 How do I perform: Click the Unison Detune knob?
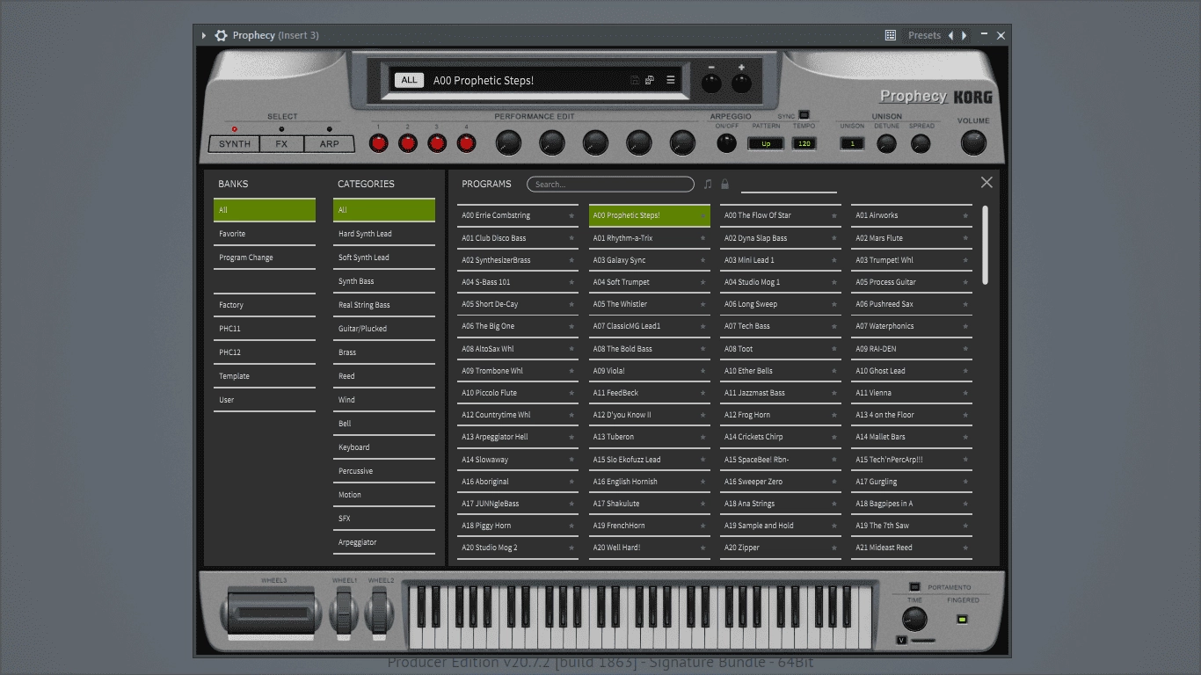(x=887, y=143)
